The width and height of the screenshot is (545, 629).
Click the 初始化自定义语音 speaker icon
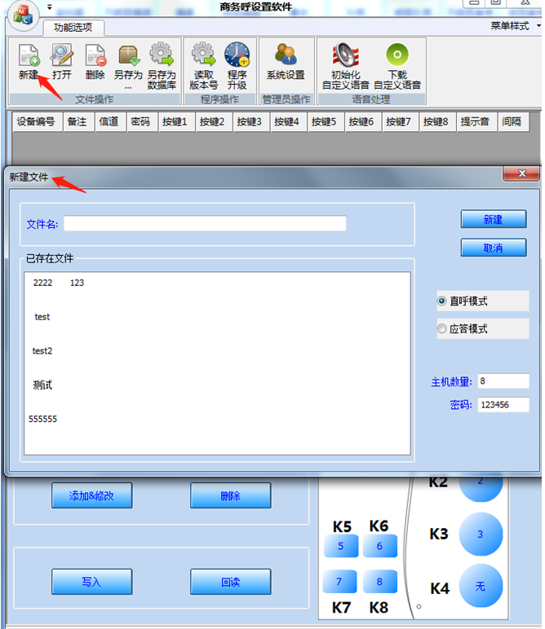pos(346,56)
